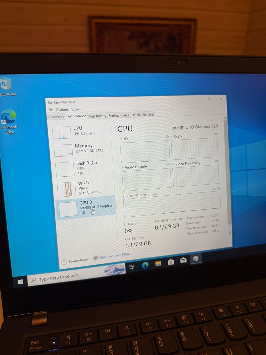
Task: Click the performance pane scroll up arrow
Action: coord(225,118)
